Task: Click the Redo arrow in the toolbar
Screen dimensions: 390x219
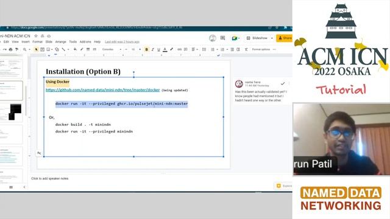Action: (x=5, y=49)
